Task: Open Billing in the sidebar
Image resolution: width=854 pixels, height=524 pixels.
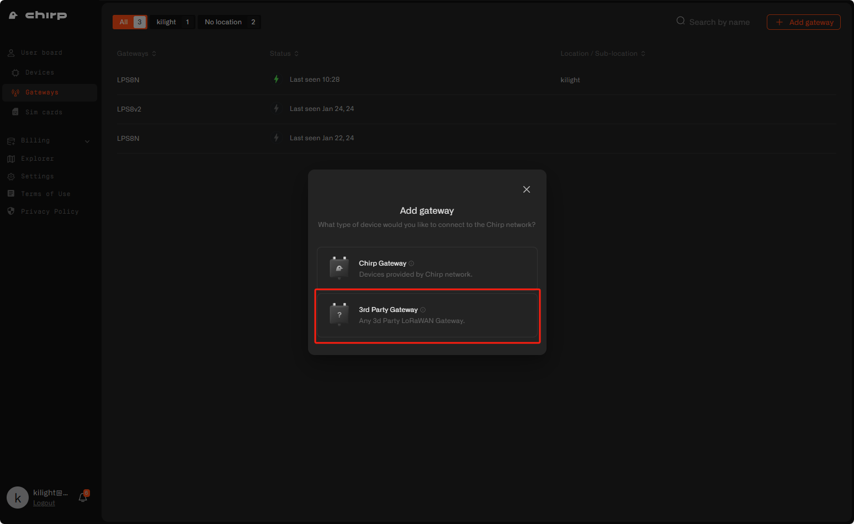Action: (35, 141)
